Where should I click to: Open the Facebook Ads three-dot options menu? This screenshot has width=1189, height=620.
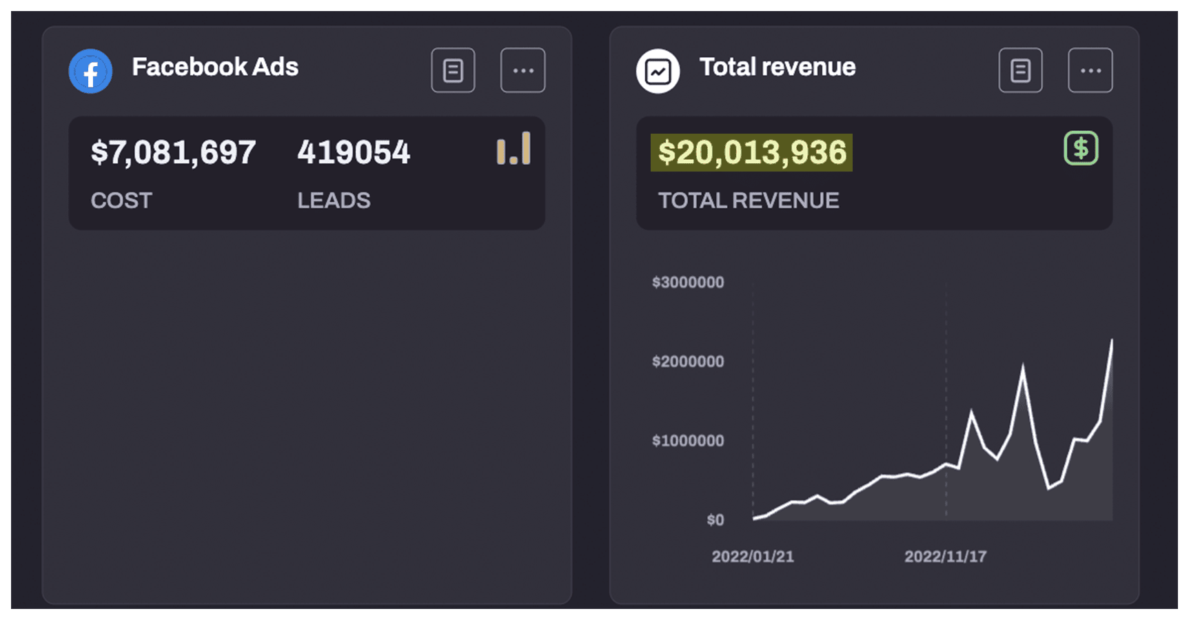[522, 70]
